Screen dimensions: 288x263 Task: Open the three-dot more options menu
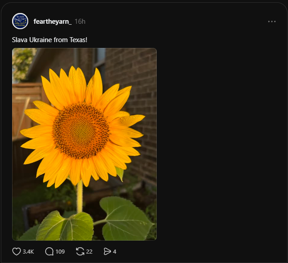pos(272,22)
